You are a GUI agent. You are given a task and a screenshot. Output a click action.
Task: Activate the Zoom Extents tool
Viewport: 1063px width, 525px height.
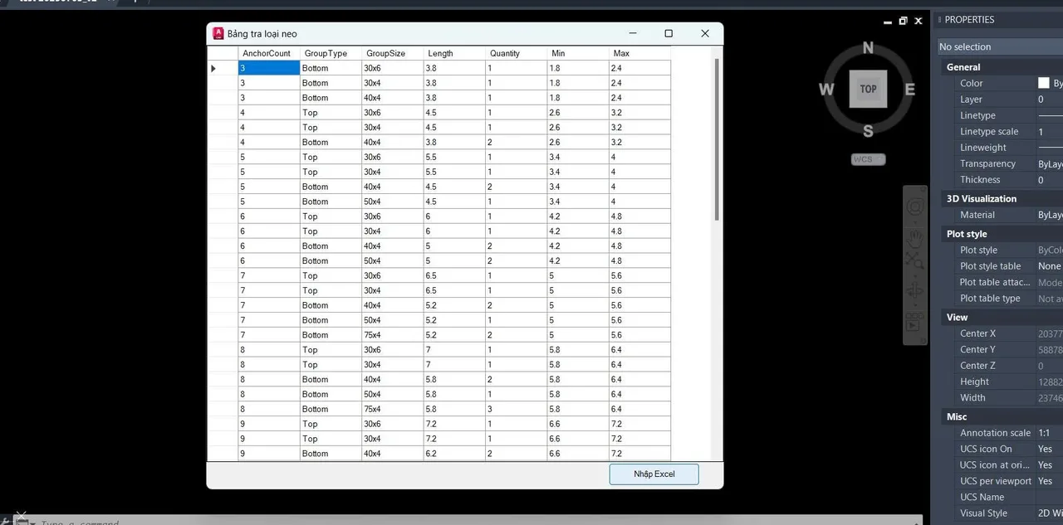[x=915, y=260]
